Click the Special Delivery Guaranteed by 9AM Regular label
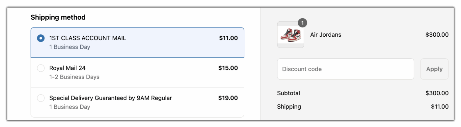The image size is (461, 127). (x=111, y=98)
